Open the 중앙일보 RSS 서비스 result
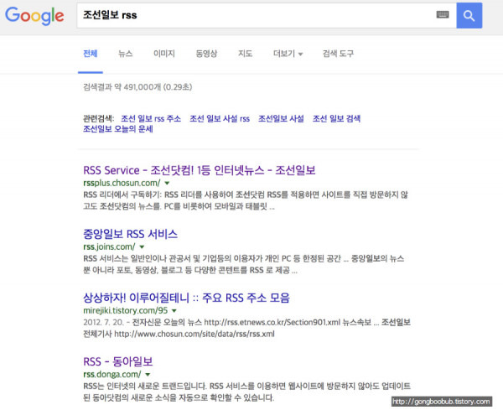This screenshot has height=415, width=503. point(130,234)
